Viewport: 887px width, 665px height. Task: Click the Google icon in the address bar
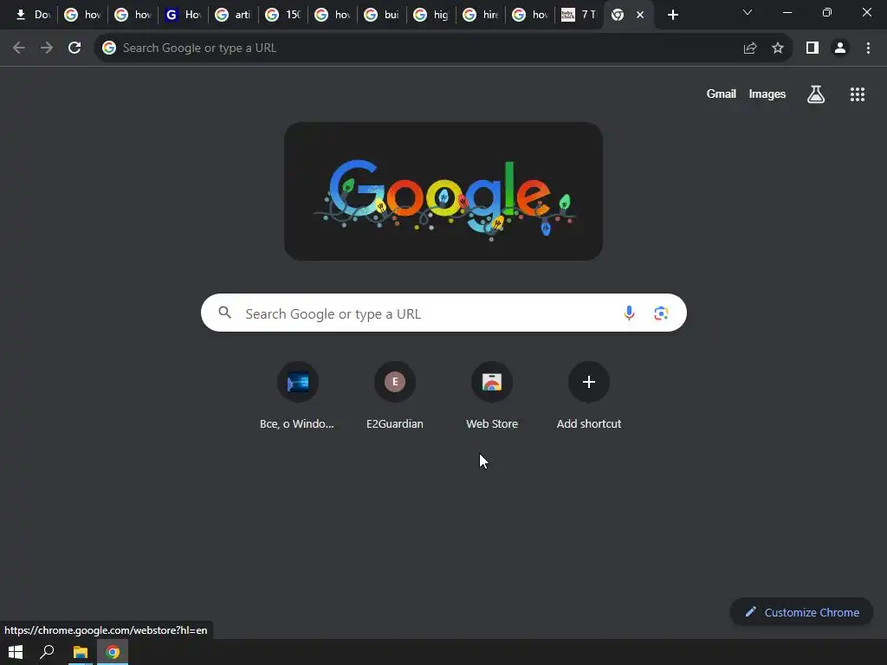point(109,48)
